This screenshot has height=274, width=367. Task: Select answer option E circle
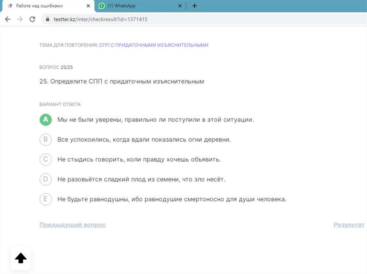(x=46, y=199)
